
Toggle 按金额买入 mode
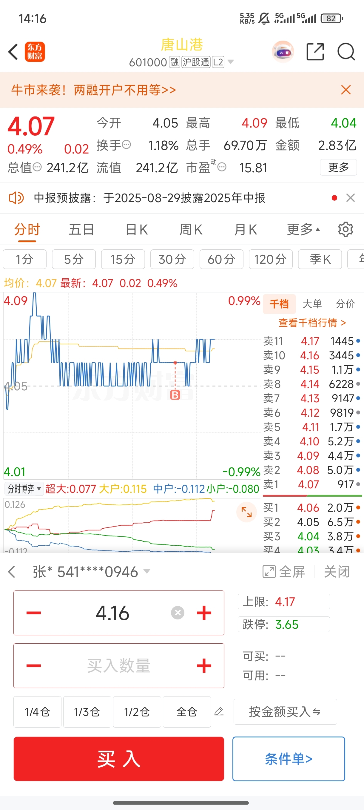285,711
